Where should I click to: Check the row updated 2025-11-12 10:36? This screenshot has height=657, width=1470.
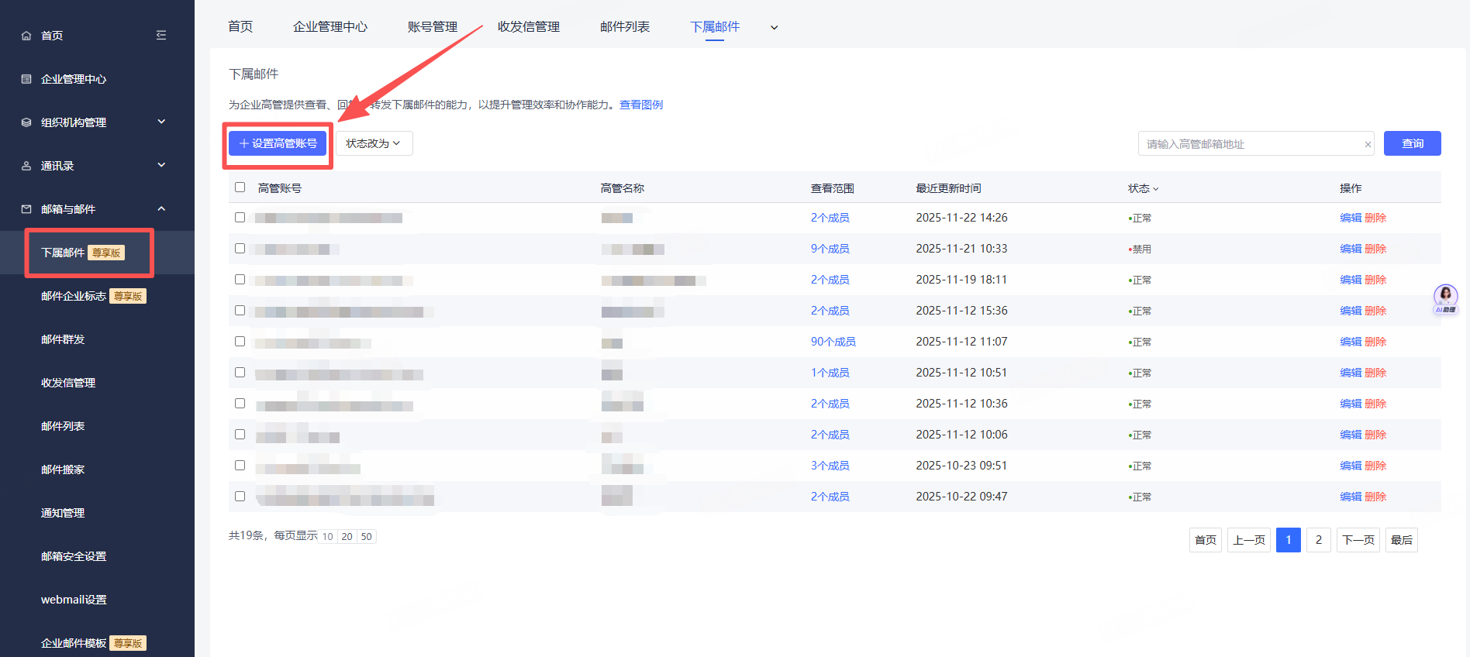tap(240, 403)
